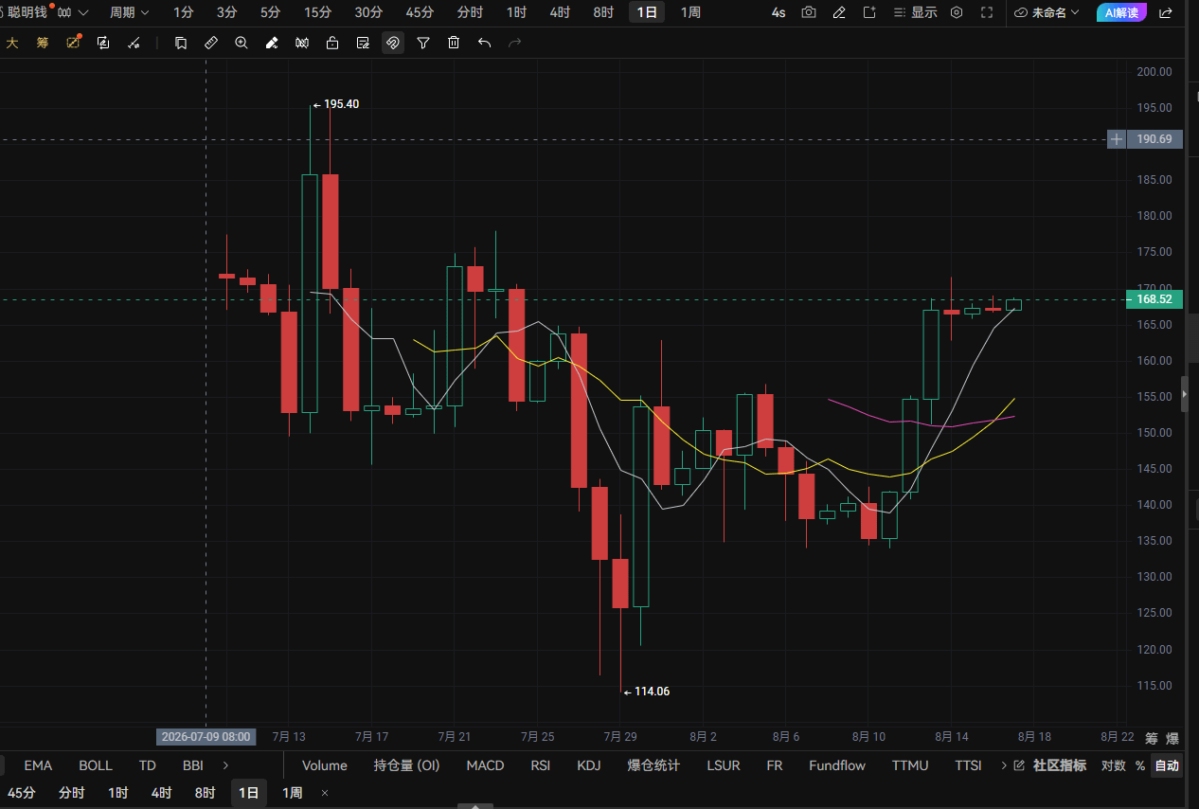
Task: Toggle the magnet snap tool
Action: click(x=393, y=43)
